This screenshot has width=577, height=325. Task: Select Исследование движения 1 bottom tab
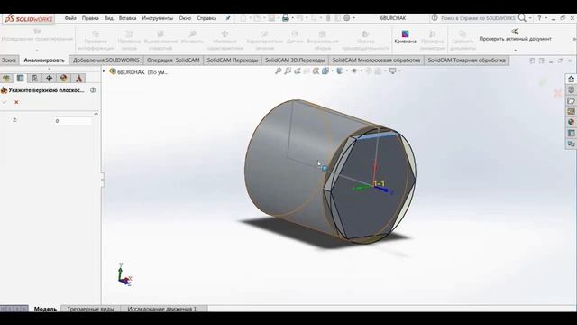pos(162,309)
